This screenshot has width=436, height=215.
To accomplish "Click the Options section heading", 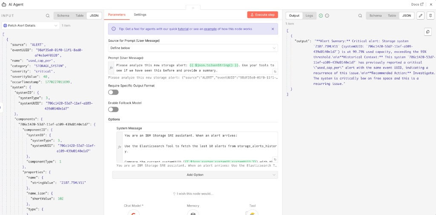I will pyautogui.click(x=114, y=119).
